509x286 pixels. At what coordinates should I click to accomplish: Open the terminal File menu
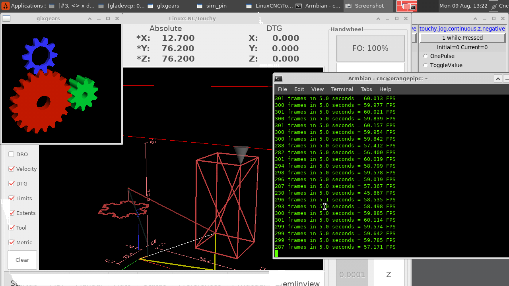282,89
